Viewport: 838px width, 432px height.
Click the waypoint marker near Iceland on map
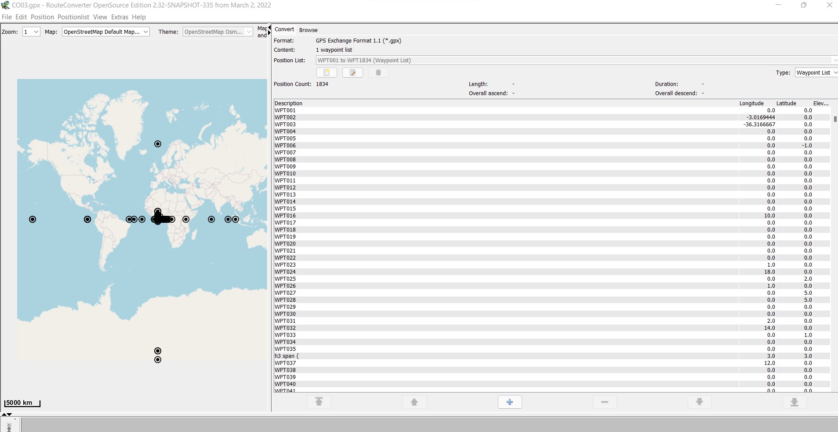[x=158, y=144]
